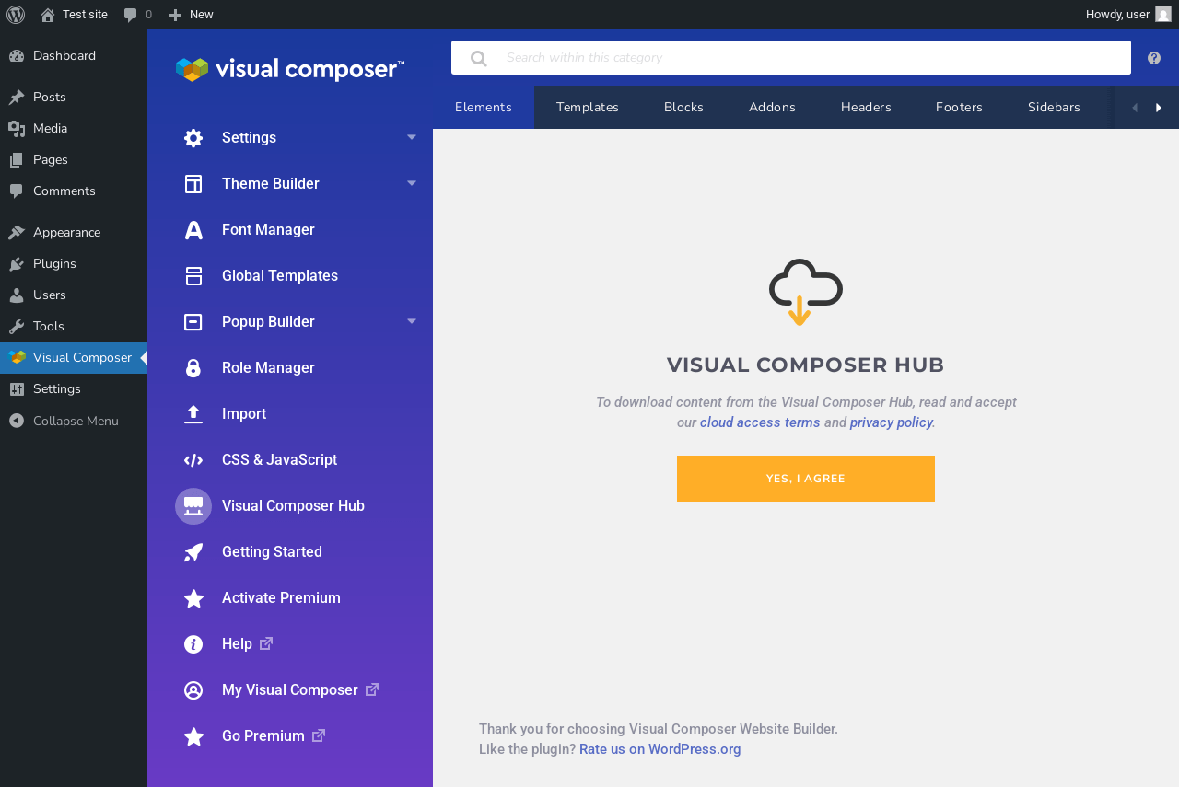
Task: Switch to the Addons tab
Action: pyautogui.click(x=772, y=108)
